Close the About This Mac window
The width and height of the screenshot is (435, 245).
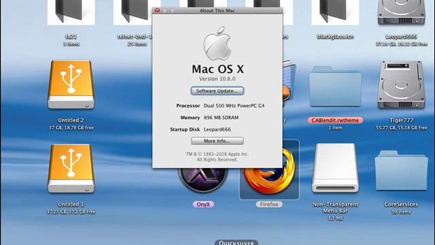[x=157, y=11]
